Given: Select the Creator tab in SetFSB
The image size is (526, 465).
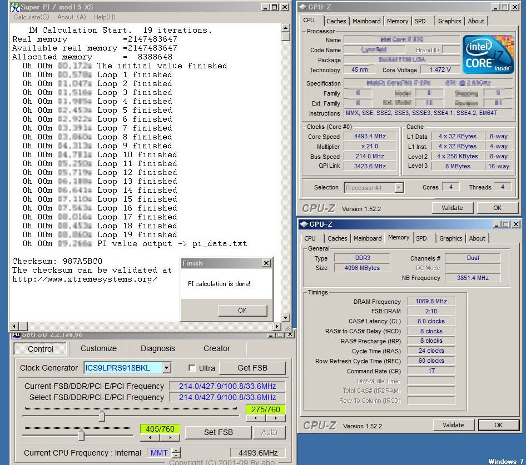Looking at the screenshot, I should (x=217, y=349).
